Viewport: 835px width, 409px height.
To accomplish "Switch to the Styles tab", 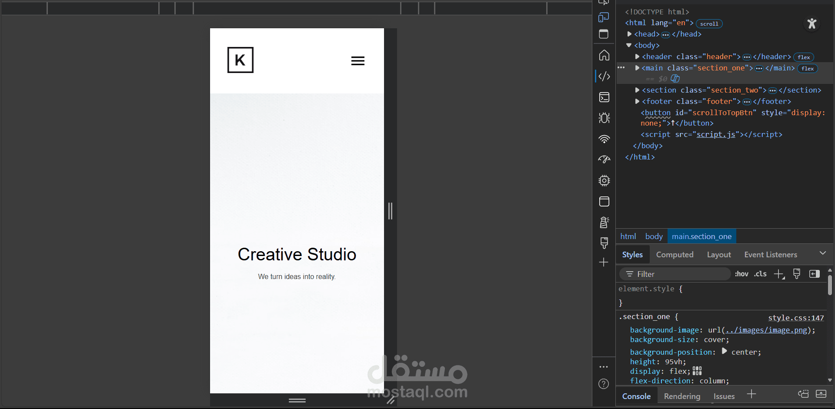I will (632, 255).
